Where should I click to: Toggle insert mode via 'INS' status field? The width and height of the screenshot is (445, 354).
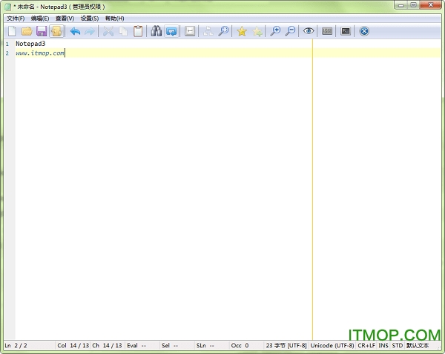(x=383, y=346)
